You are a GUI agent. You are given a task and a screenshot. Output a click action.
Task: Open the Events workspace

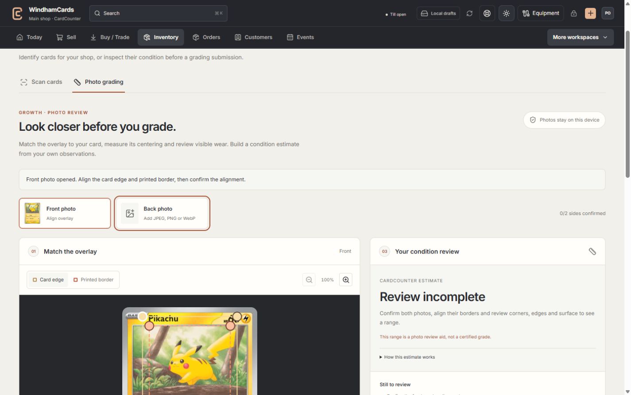300,37
